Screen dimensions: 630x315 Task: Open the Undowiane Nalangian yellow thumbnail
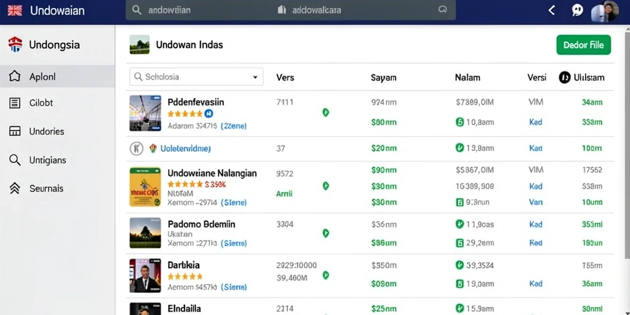[145, 187]
